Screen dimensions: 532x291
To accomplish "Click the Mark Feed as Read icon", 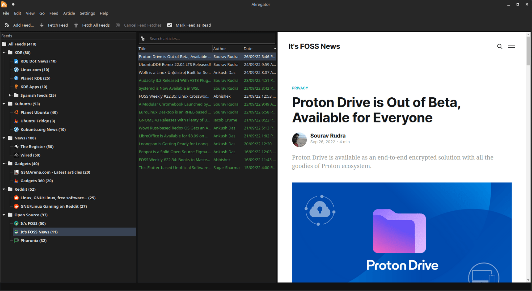I will coord(170,25).
